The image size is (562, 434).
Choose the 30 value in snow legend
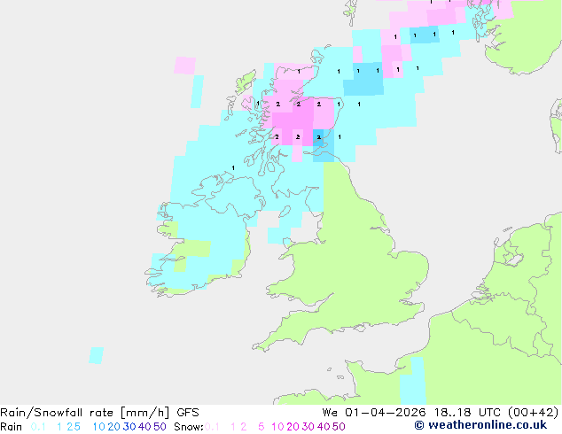(x=308, y=427)
